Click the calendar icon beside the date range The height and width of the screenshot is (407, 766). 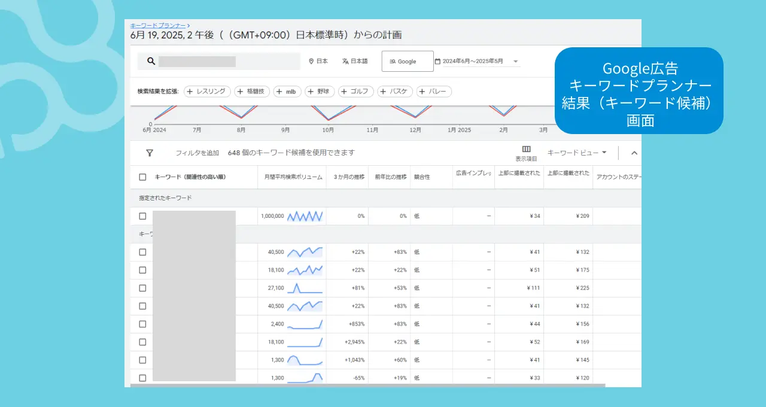(437, 61)
